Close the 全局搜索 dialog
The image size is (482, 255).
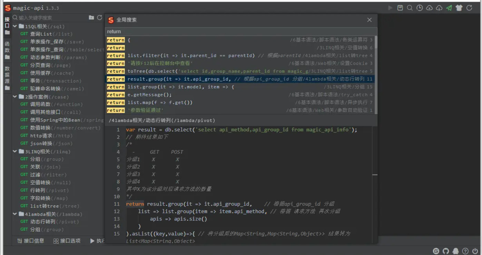[x=369, y=20]
